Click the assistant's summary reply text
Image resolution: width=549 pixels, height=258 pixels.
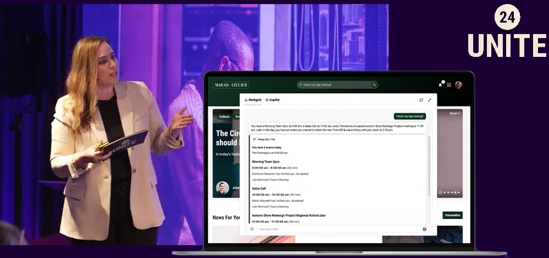pos(337,128)
